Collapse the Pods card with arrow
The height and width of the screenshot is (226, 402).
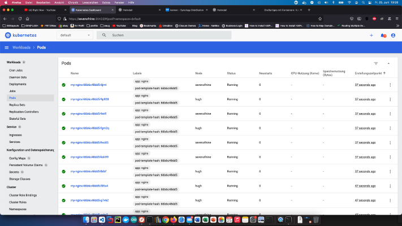coord(388,63)
